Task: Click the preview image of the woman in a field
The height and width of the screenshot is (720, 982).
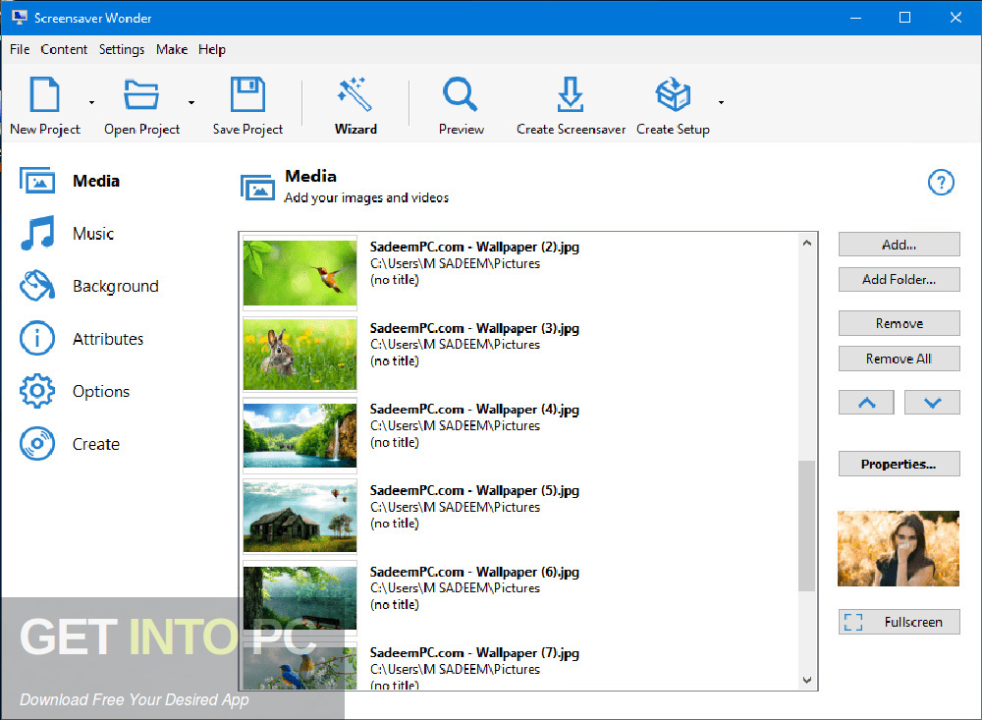Action: pyautogui.click(x=899, y=548)
